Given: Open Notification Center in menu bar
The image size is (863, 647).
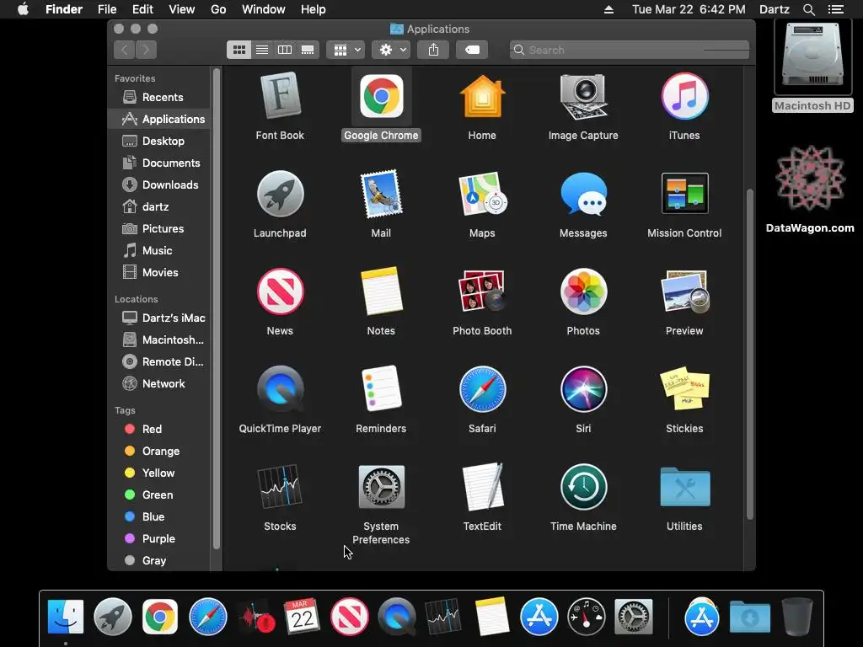Looking at the screenshot, I should pos(835,9).
